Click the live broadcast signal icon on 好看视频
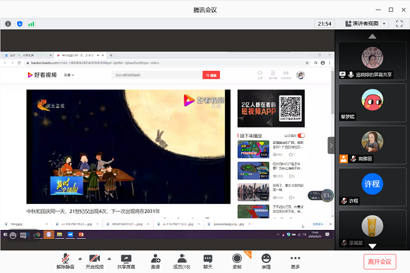This screenshot has height=273, width=410. [x=286, y=74]
